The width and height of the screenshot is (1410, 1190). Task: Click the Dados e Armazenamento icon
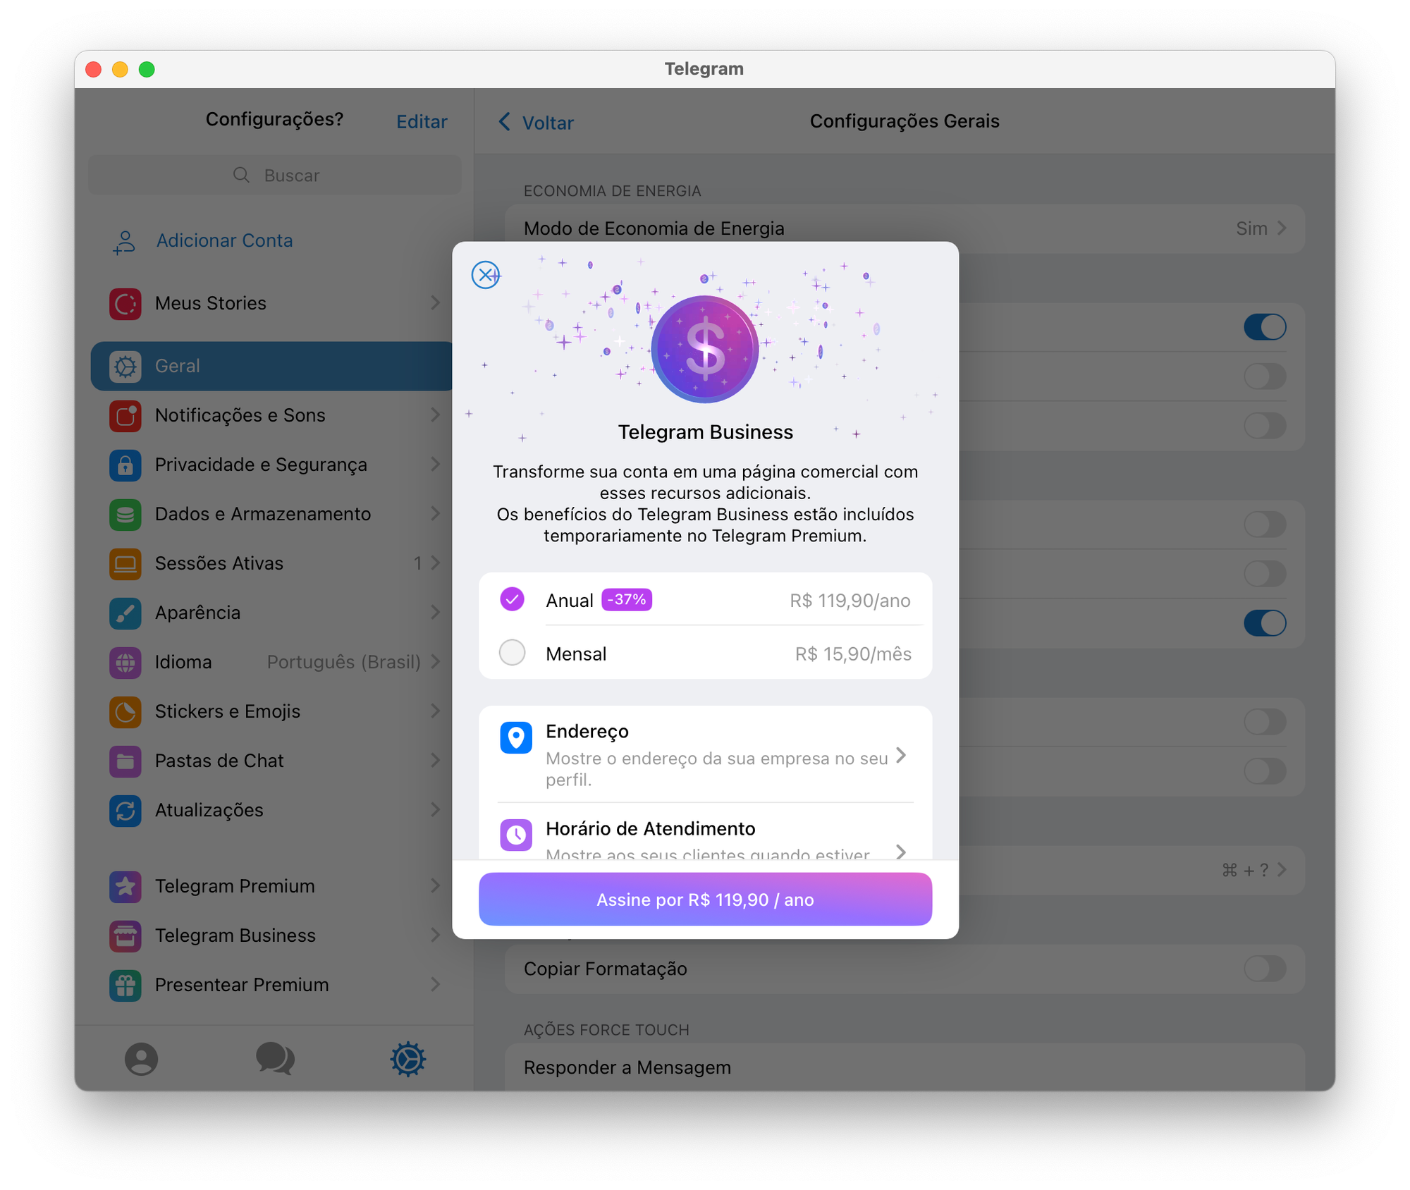tap(125, 515)
